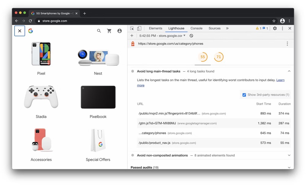Image resolution: width=306 pixels, height=185 pixels.
Task: Click the /public/mqn2.min.js URL entry
Action: click(x=170, y=113)
